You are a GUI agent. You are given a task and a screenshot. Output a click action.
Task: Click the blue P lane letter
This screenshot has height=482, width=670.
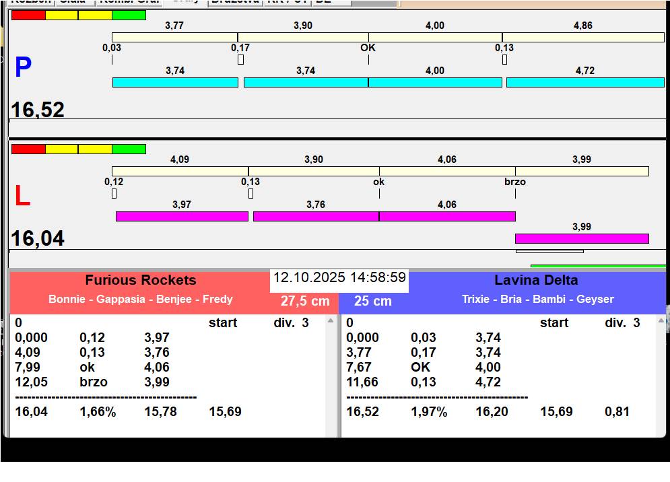23,68
